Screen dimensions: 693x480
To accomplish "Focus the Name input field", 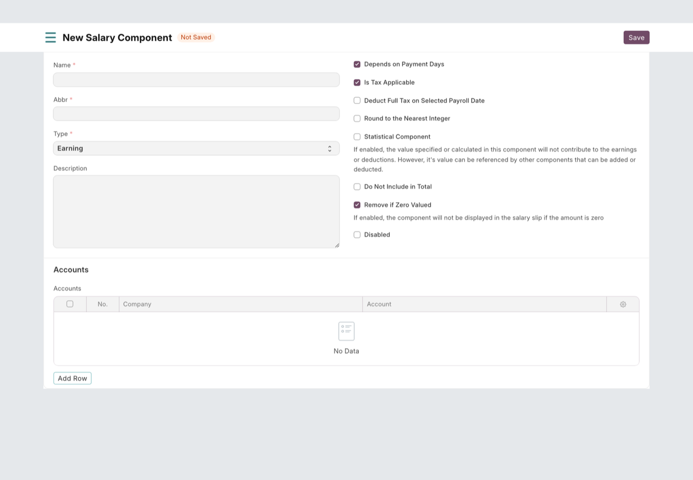I will (196, 80).
